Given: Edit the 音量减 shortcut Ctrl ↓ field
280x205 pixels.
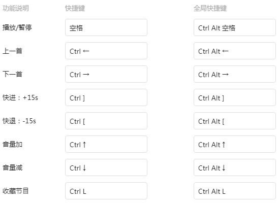Looking at the screenshot, I should 106,168.
